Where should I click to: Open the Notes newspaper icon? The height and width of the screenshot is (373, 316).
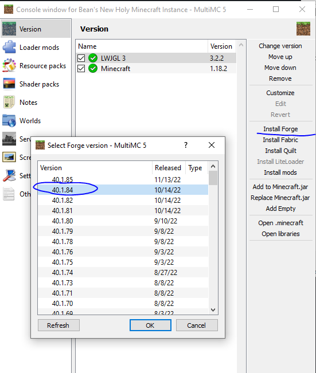point(9,102)
